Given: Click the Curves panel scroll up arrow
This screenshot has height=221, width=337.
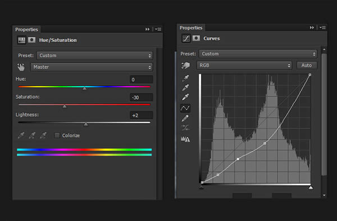Looking at the screenshot, I should pos(324,49).
